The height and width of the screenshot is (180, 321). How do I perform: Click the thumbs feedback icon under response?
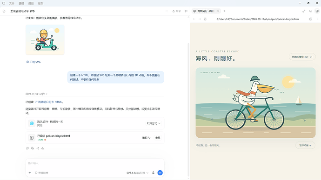click(33, 148)
